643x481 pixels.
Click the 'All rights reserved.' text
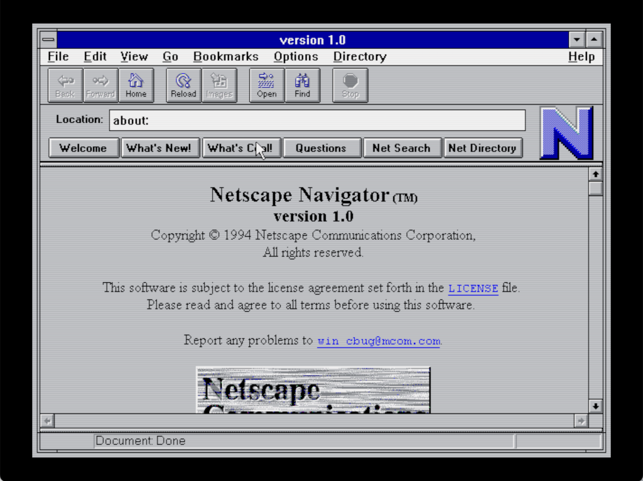313,252
